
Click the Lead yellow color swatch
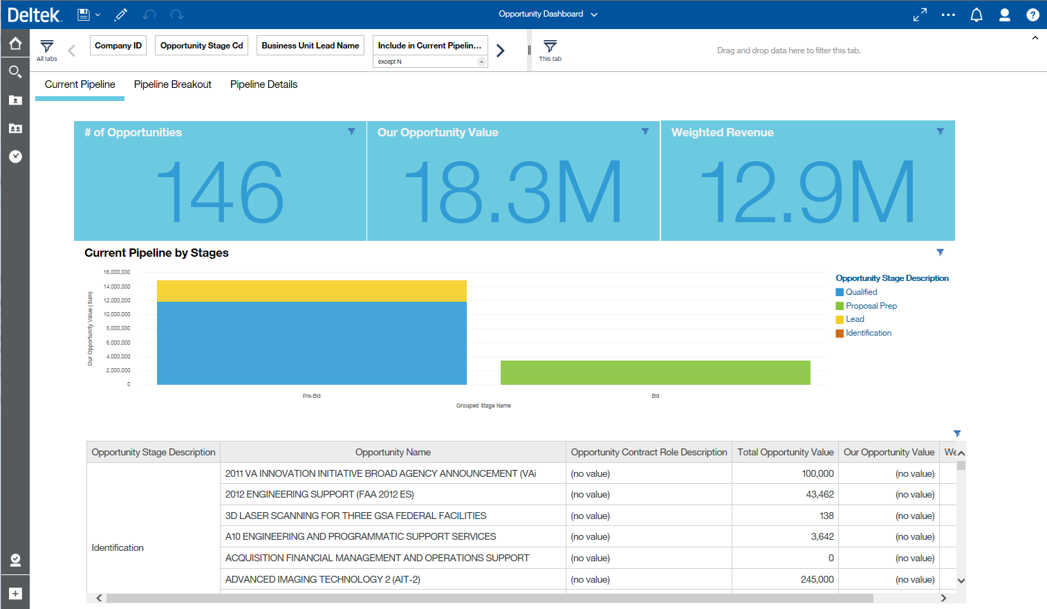(840, 320)
